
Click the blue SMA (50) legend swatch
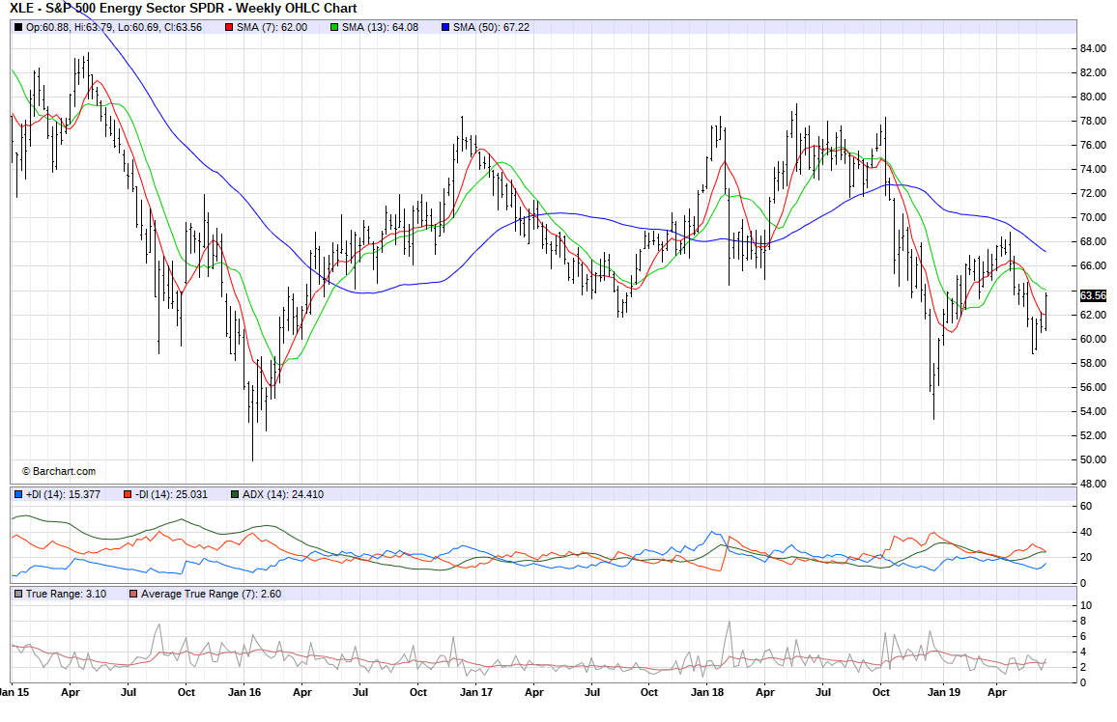pos(446,28)
